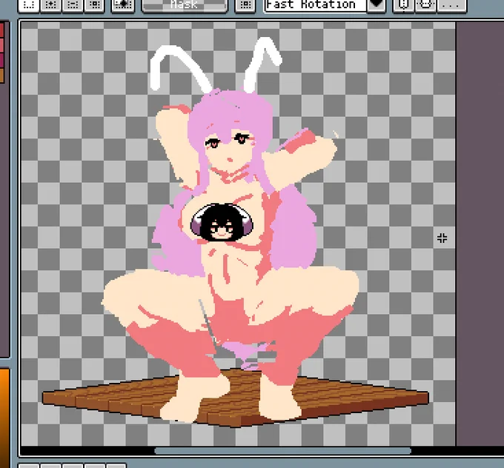Select the Intersect selection mode icon

tap(95, 5)
